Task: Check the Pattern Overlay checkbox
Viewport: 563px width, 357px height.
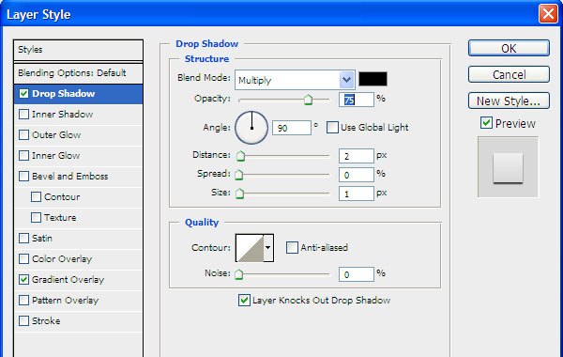Action: (23, 301)
